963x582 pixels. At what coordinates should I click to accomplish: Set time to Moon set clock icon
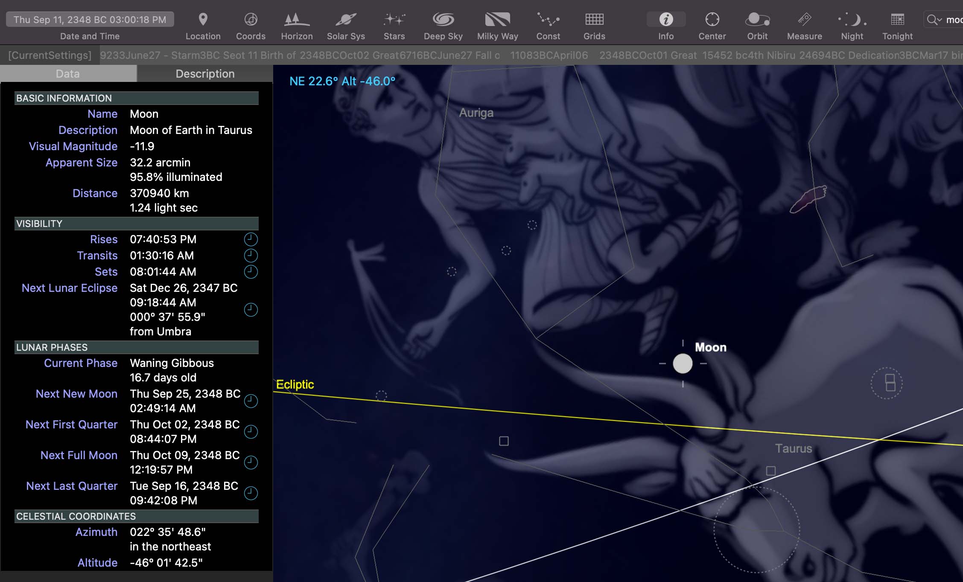click(x=251, y=272)
